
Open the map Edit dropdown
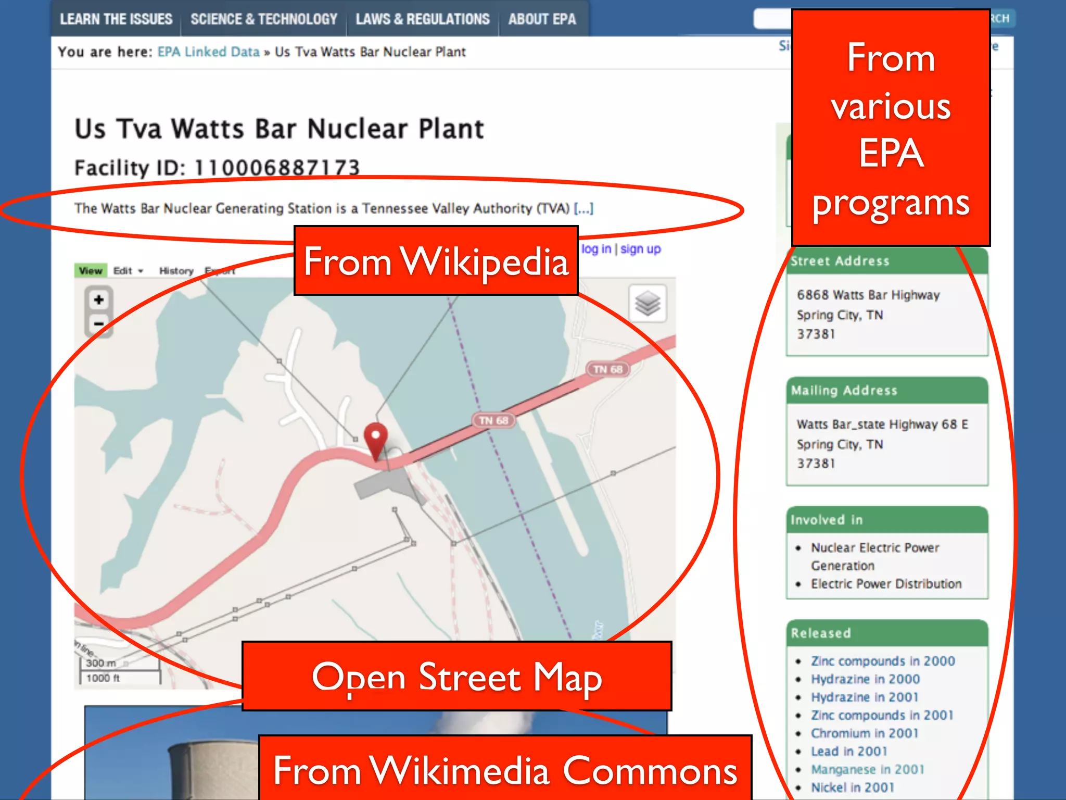point(128,270)
